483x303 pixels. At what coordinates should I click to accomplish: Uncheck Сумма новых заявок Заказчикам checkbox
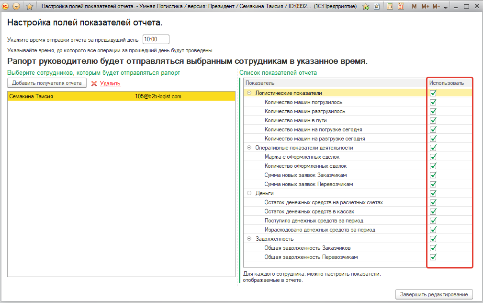pos(433,175)
